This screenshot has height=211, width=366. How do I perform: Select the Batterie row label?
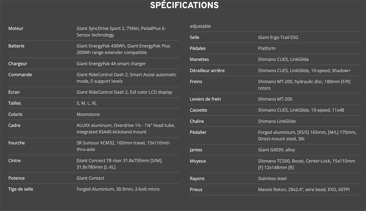click(16, 46)
